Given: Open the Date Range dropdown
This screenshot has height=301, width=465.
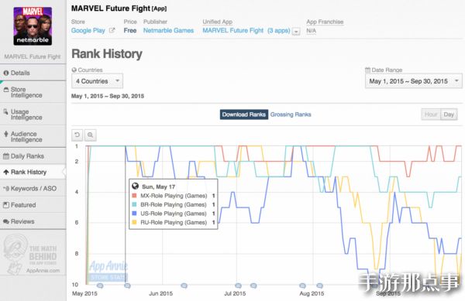Looking at the screenshot, I should tap(413, 81).
